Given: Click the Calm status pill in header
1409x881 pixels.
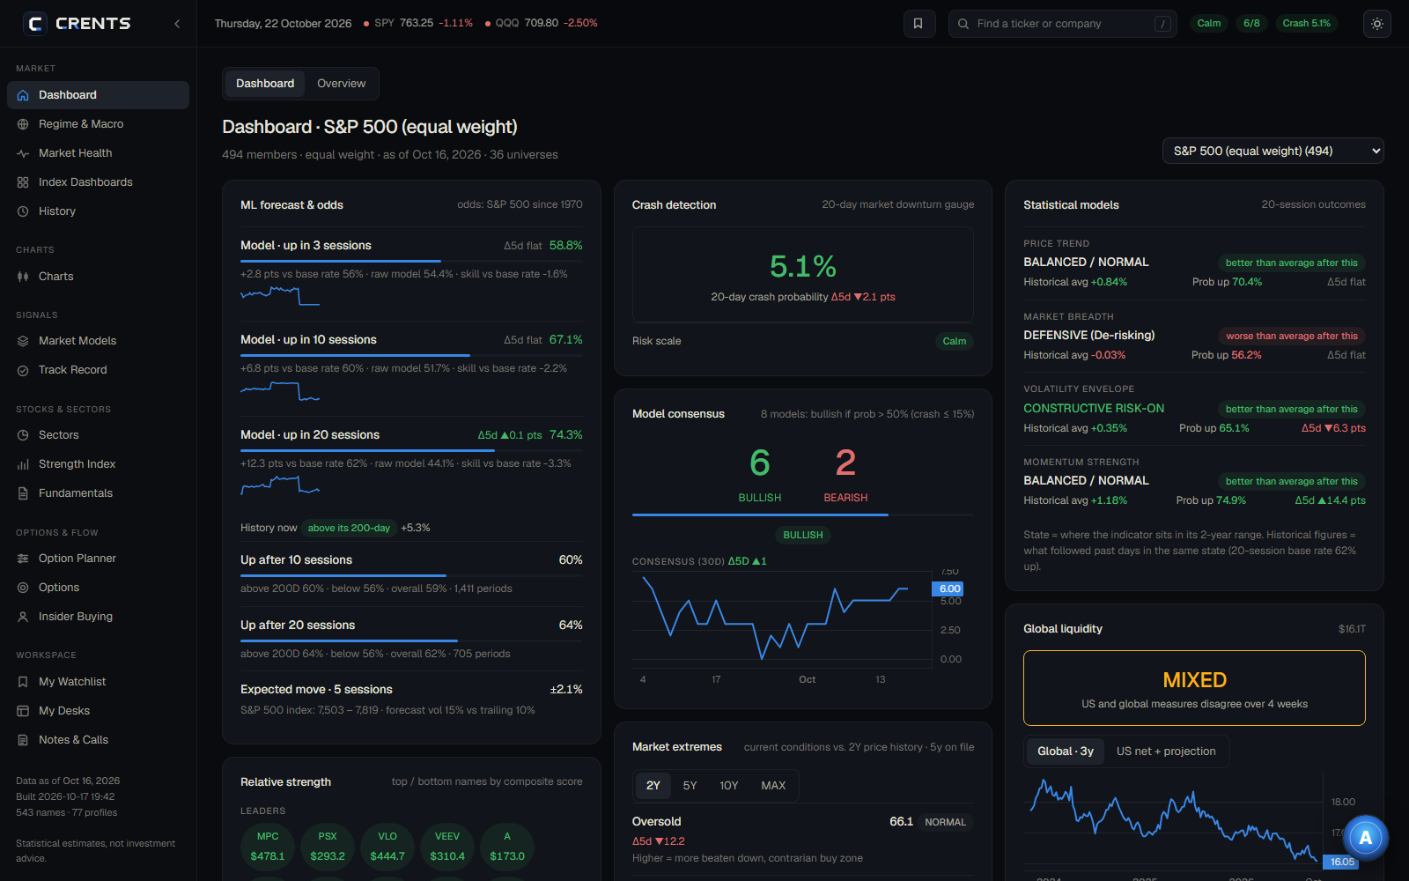Looking at the screenshot, I should click(1209, 24).
